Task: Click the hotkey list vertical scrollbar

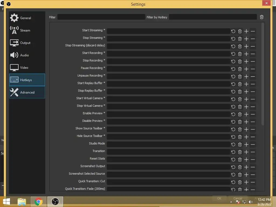Action: (263, 74)
